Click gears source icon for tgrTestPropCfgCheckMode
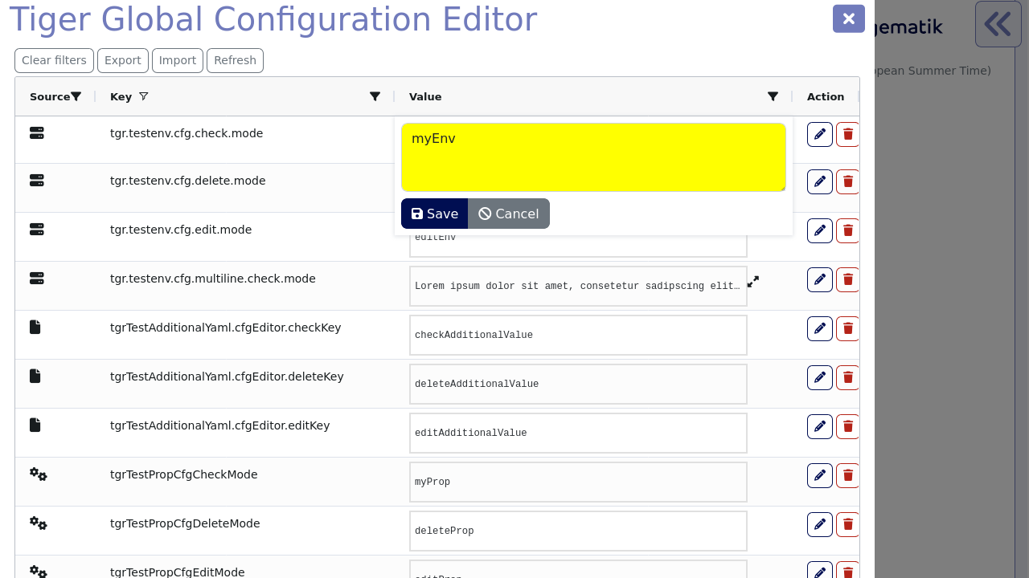Viewport: 1029px width, 578px height. coord(39,474)
